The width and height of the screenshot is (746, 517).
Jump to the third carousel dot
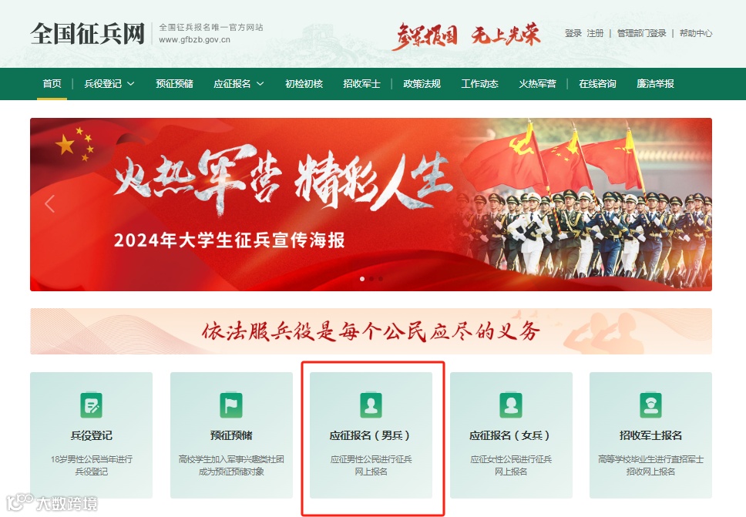pos(381,279)
